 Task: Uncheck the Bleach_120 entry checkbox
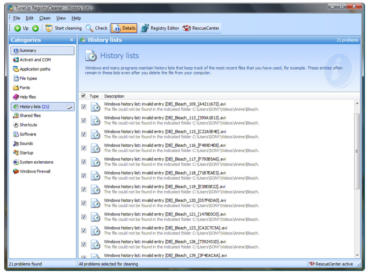click(x=84, y=203)
